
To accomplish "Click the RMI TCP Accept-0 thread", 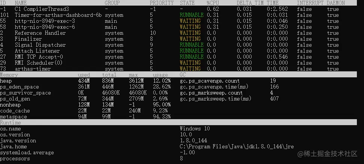I will (39, 57).
